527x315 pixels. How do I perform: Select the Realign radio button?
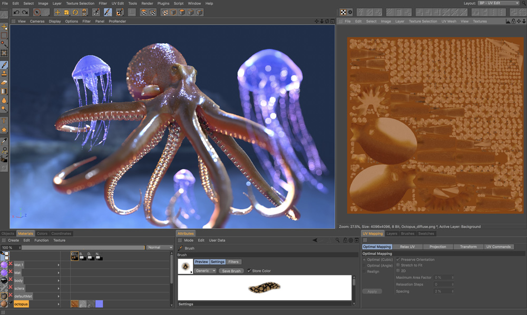click(364, 271)
